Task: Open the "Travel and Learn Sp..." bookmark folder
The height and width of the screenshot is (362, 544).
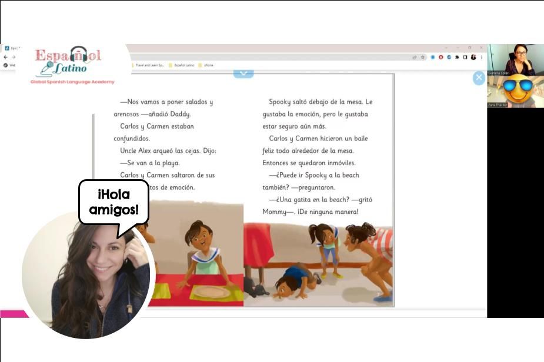Action: [x=148, y=65]
